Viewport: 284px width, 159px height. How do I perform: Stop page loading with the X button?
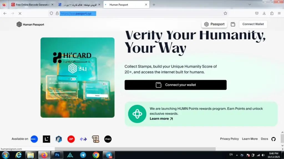(x=20, y=13)
